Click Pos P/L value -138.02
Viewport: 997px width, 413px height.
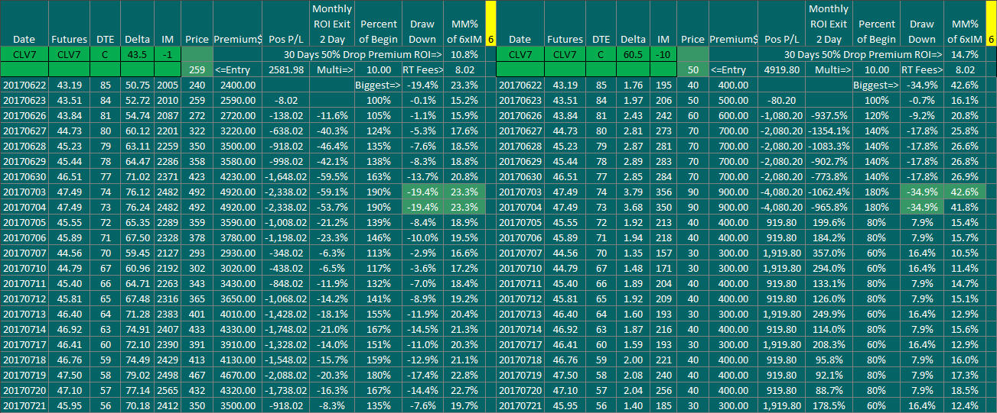point(285,114)
